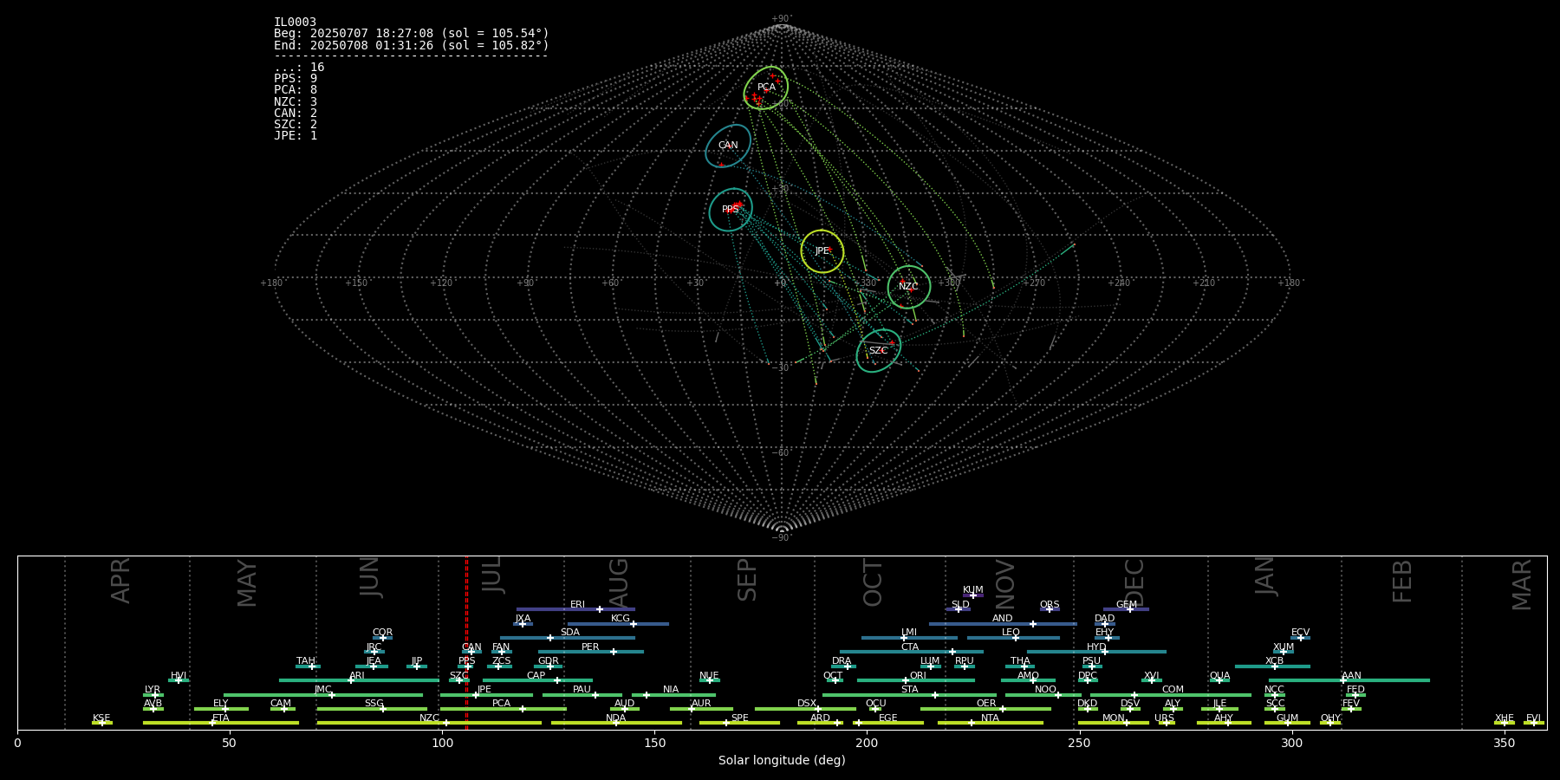
Task: Select the 'Beg: 20250707 18:27:08' line
Action: tap(412, 34)
